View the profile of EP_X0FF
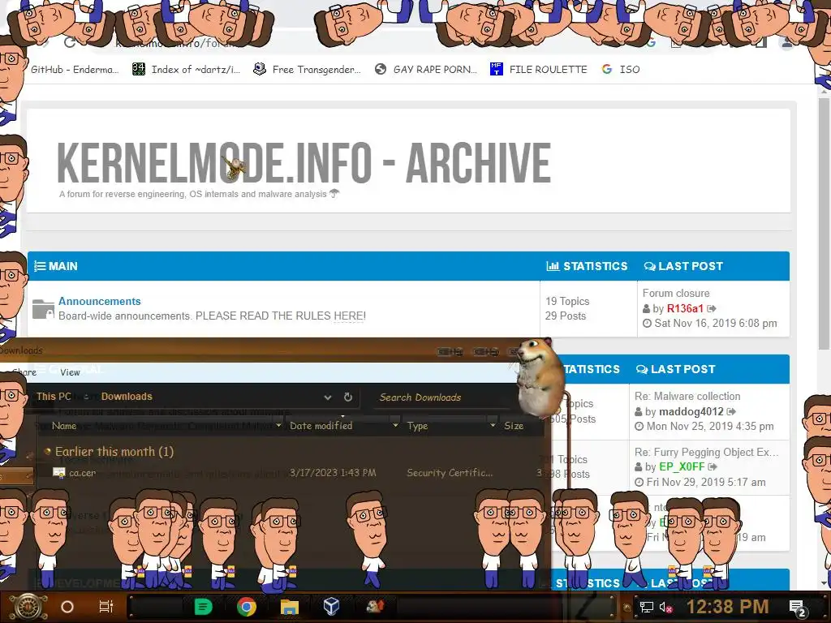The height and width of the screenshot is (623, 831). click(x=682, y=466)
